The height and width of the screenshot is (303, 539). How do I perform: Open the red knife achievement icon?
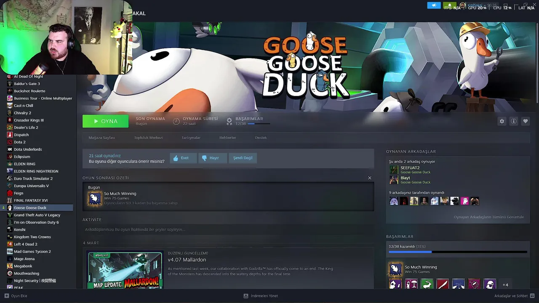pos(443,284)
